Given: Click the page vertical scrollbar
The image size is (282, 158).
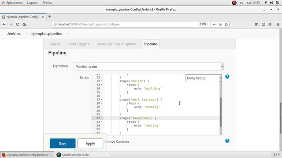Looking at the screenshot, I should (281, 118).
